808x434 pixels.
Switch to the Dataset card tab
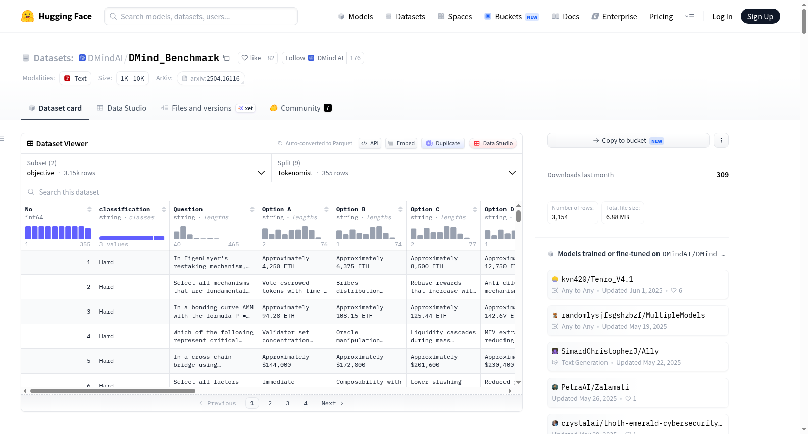(55, 108)
